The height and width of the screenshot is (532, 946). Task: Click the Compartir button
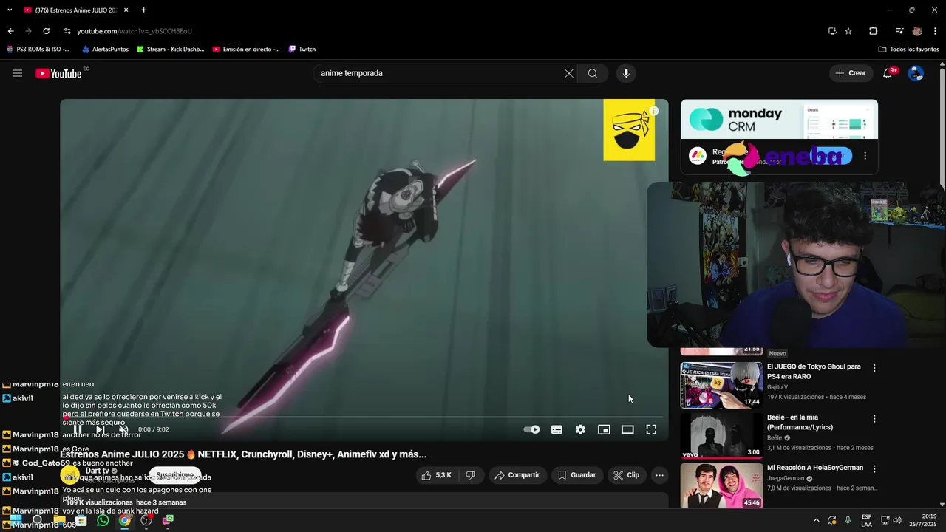tap(517, 475)
